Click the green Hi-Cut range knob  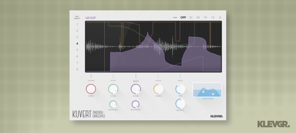tap(113, 89)
